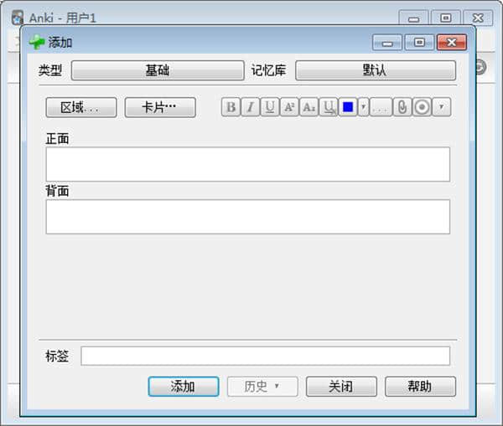Focus the 正面 front field
Viewport: 503px width, 426px height.
(248, 164)
